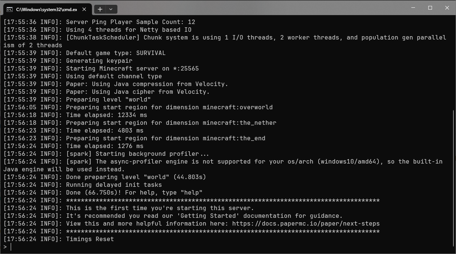Expand the new tab profile dropdown chevron
The image size is (456, 254).
click(111, 9)
